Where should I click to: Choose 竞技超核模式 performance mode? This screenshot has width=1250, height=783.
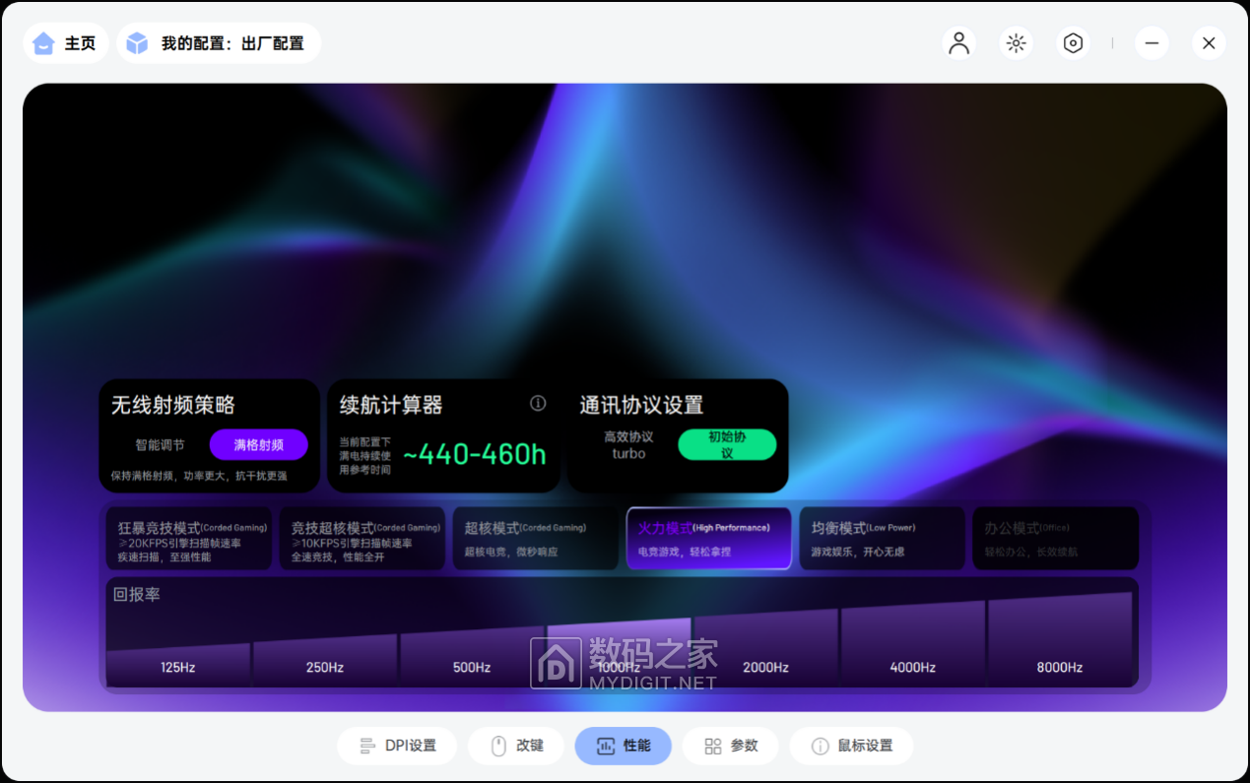(362, 539)
